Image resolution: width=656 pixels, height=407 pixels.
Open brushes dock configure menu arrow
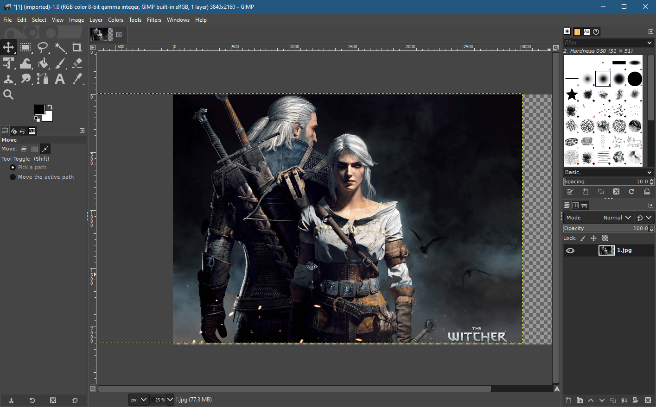(x=650, y=31)
